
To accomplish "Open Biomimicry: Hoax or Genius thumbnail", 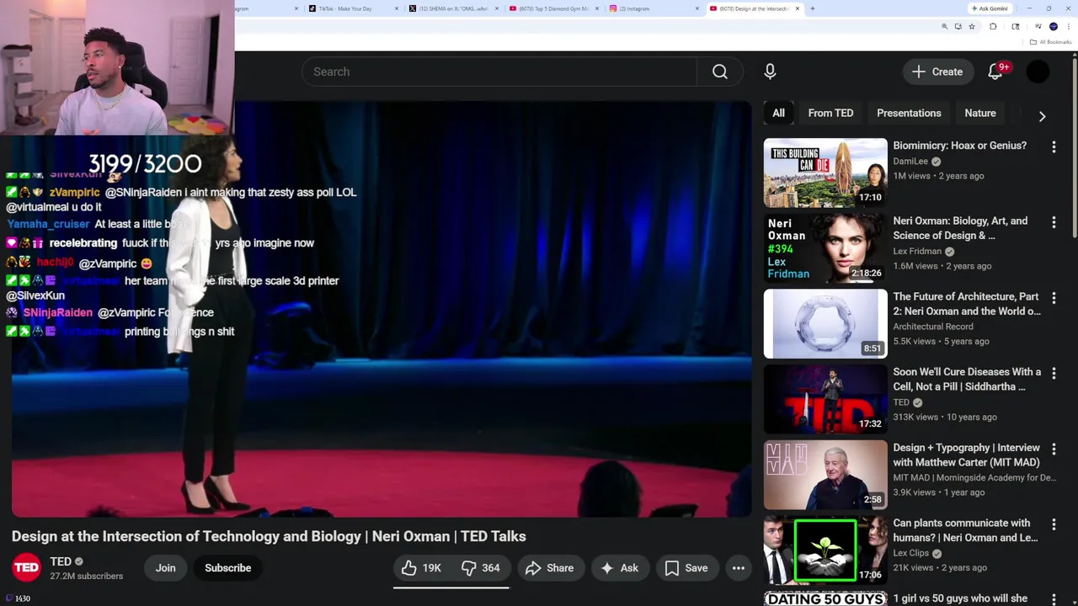I will tap(825, 173).
